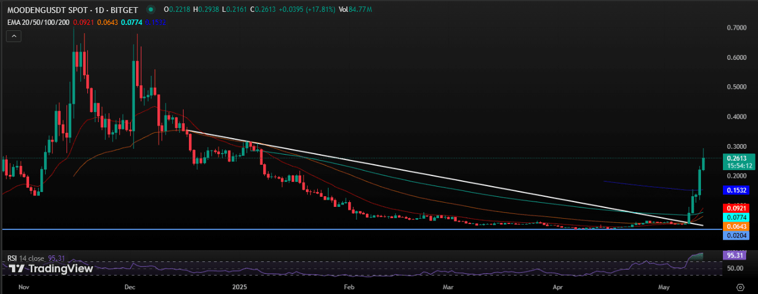Click orange EMA value 0.0643 in legend
The image size is (758, 294).
click(107, 23)
